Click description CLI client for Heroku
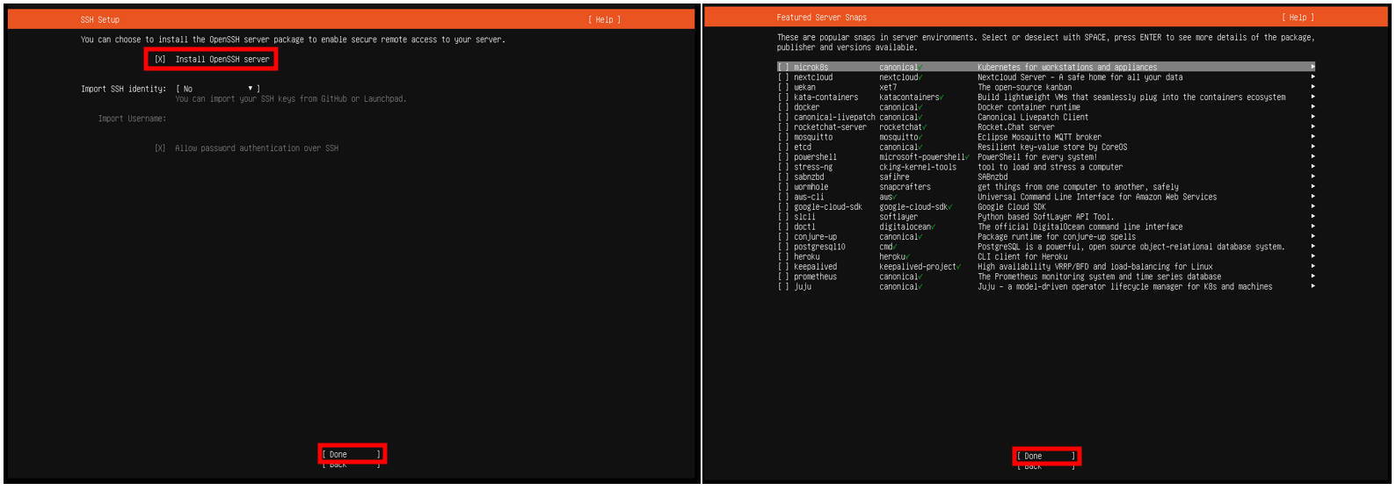This screenshot has height=490, width=1396. 1022,257
